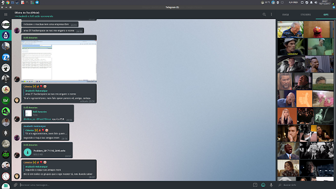Open the active chat with blue penguin avatar
The height and width of the screenshot is (189, 336).
coord(6,35)
